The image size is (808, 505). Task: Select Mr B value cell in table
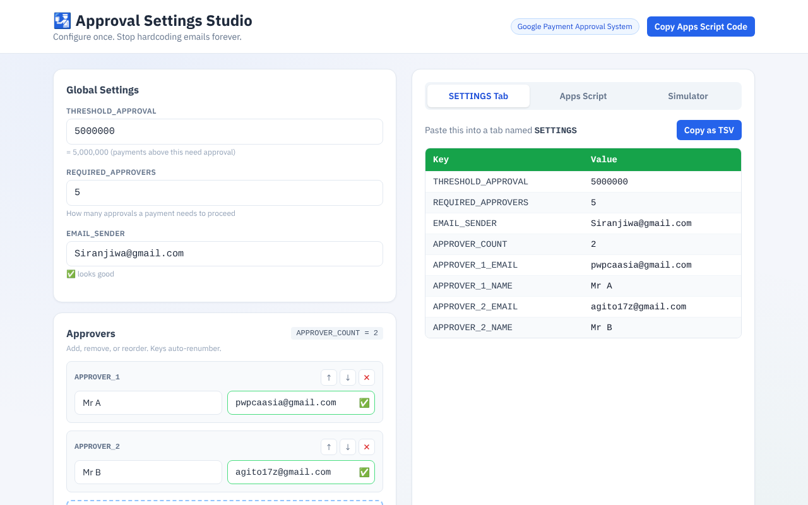tap(662, 328)
